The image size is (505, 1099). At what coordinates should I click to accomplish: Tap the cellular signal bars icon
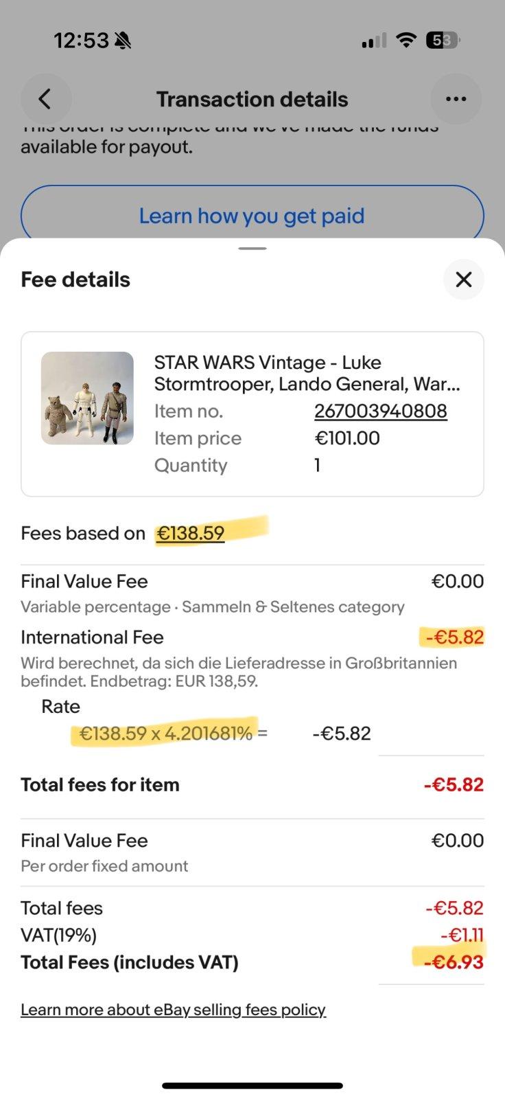click(x=374, y=41)
